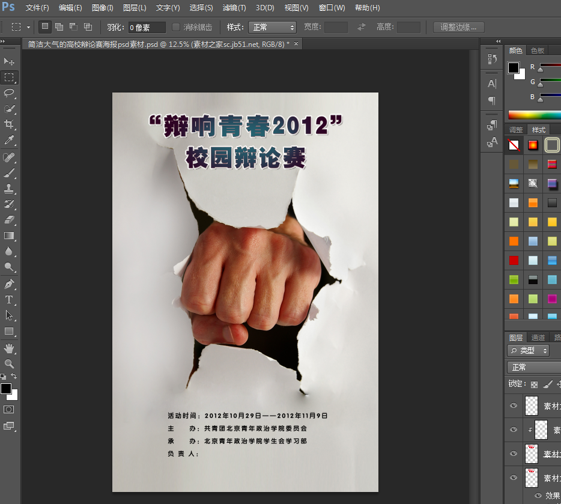The height and width of the screenshot is (504, 561).
Task: Switch to the 通道 channels tab
Action: (x=538, y=338)
